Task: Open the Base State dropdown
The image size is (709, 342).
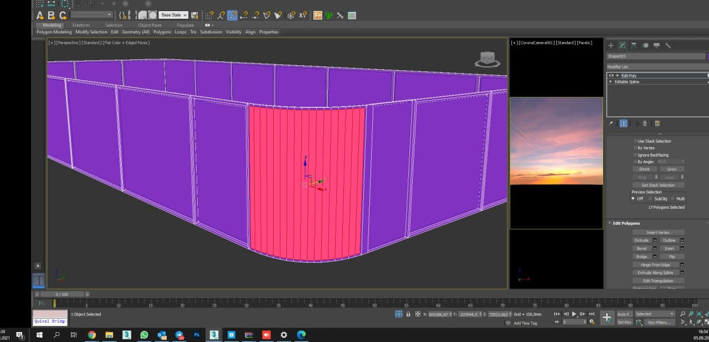Action: coord(173,15)
